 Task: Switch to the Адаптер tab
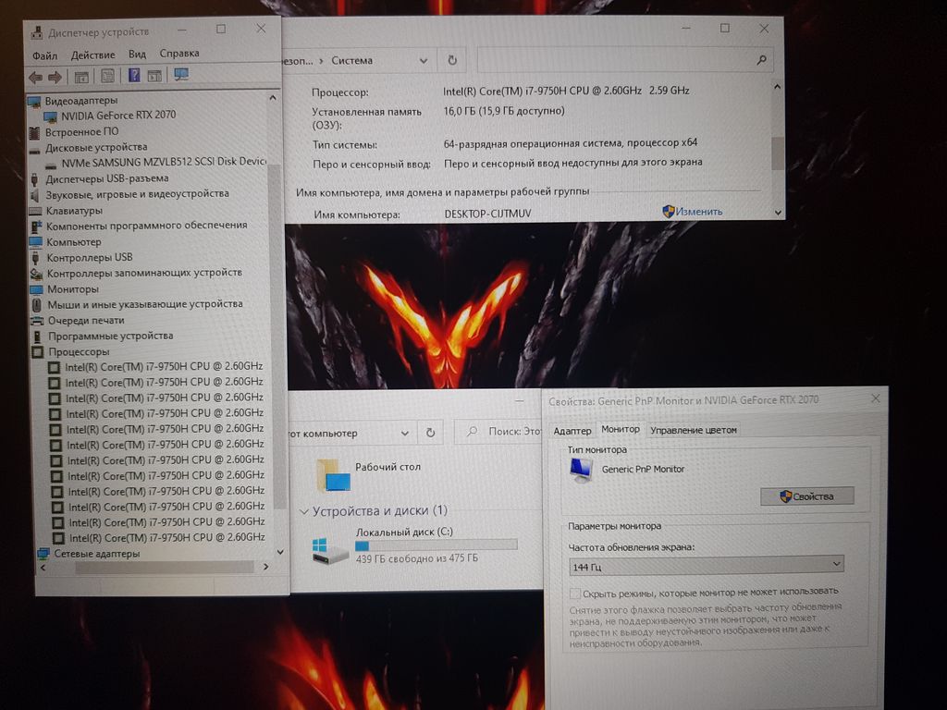click(572, 430)
